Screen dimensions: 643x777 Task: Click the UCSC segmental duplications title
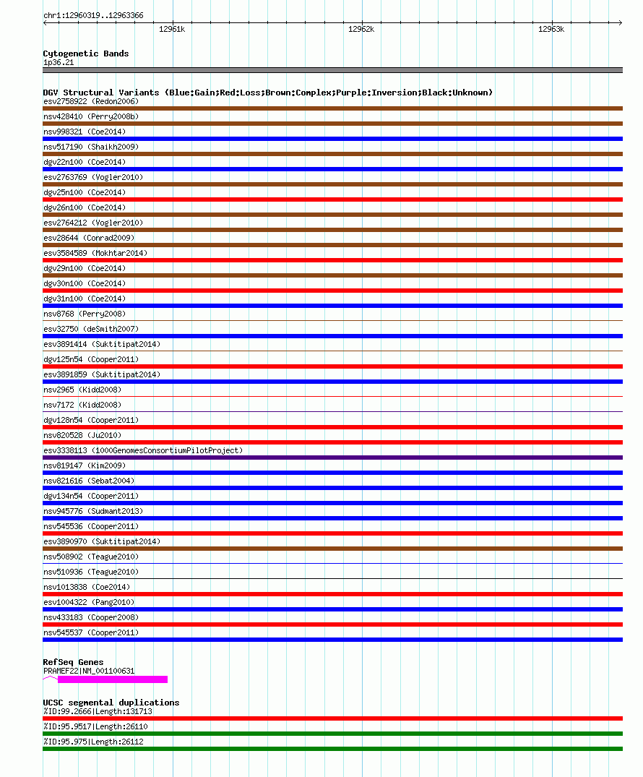point(111,703)
